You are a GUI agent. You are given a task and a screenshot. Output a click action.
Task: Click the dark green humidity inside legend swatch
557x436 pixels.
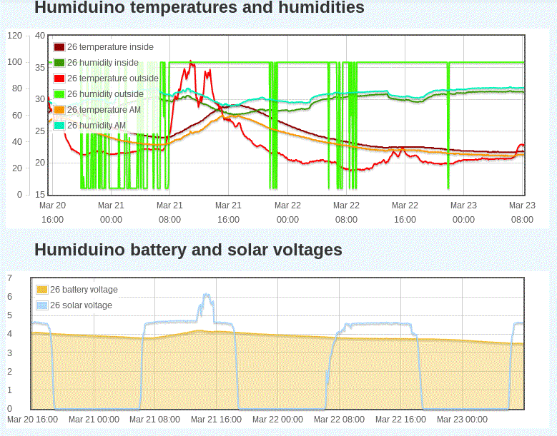(x=59, y=63)
